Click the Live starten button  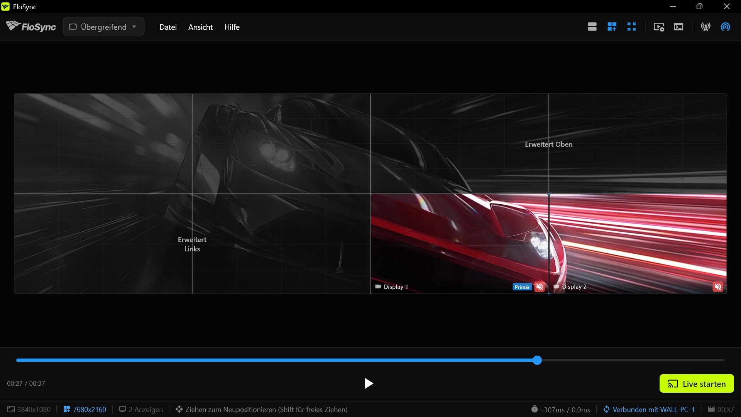pos(697,383)
